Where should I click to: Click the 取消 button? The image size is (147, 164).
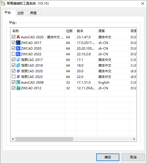coord(133,157)
